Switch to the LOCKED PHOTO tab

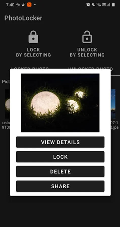click(x=30, y=68)
